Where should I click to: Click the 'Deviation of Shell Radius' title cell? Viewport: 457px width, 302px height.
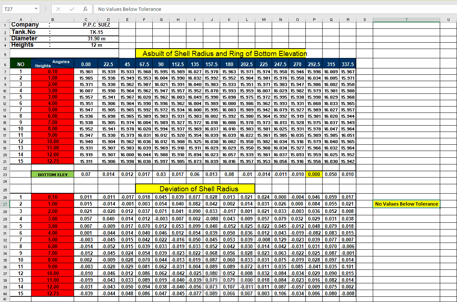[195, 188]
